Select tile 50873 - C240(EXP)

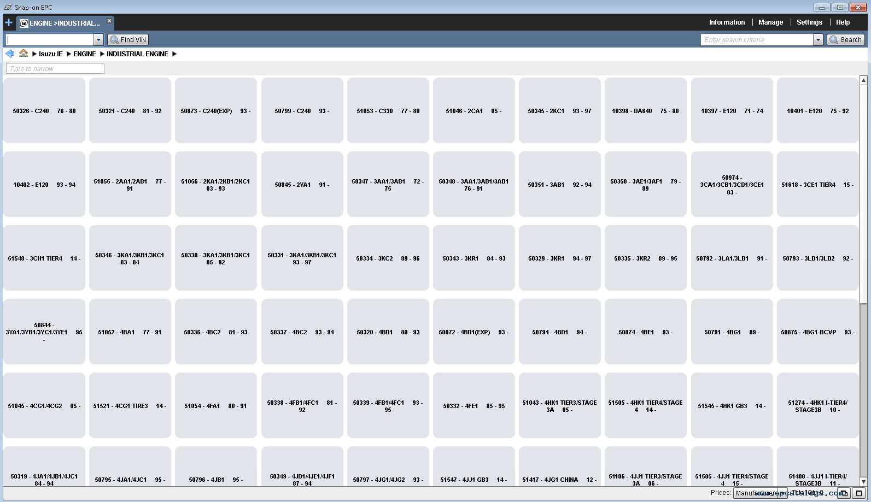click(x=216, y=110)
